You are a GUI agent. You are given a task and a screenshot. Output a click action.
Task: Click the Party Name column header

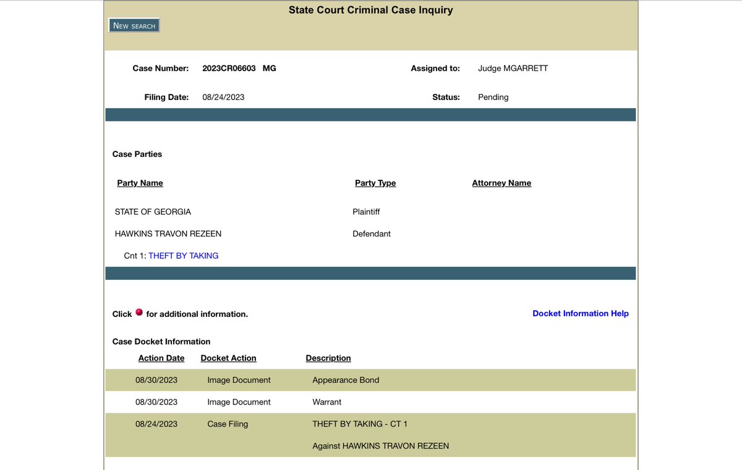tap(140, 183)
